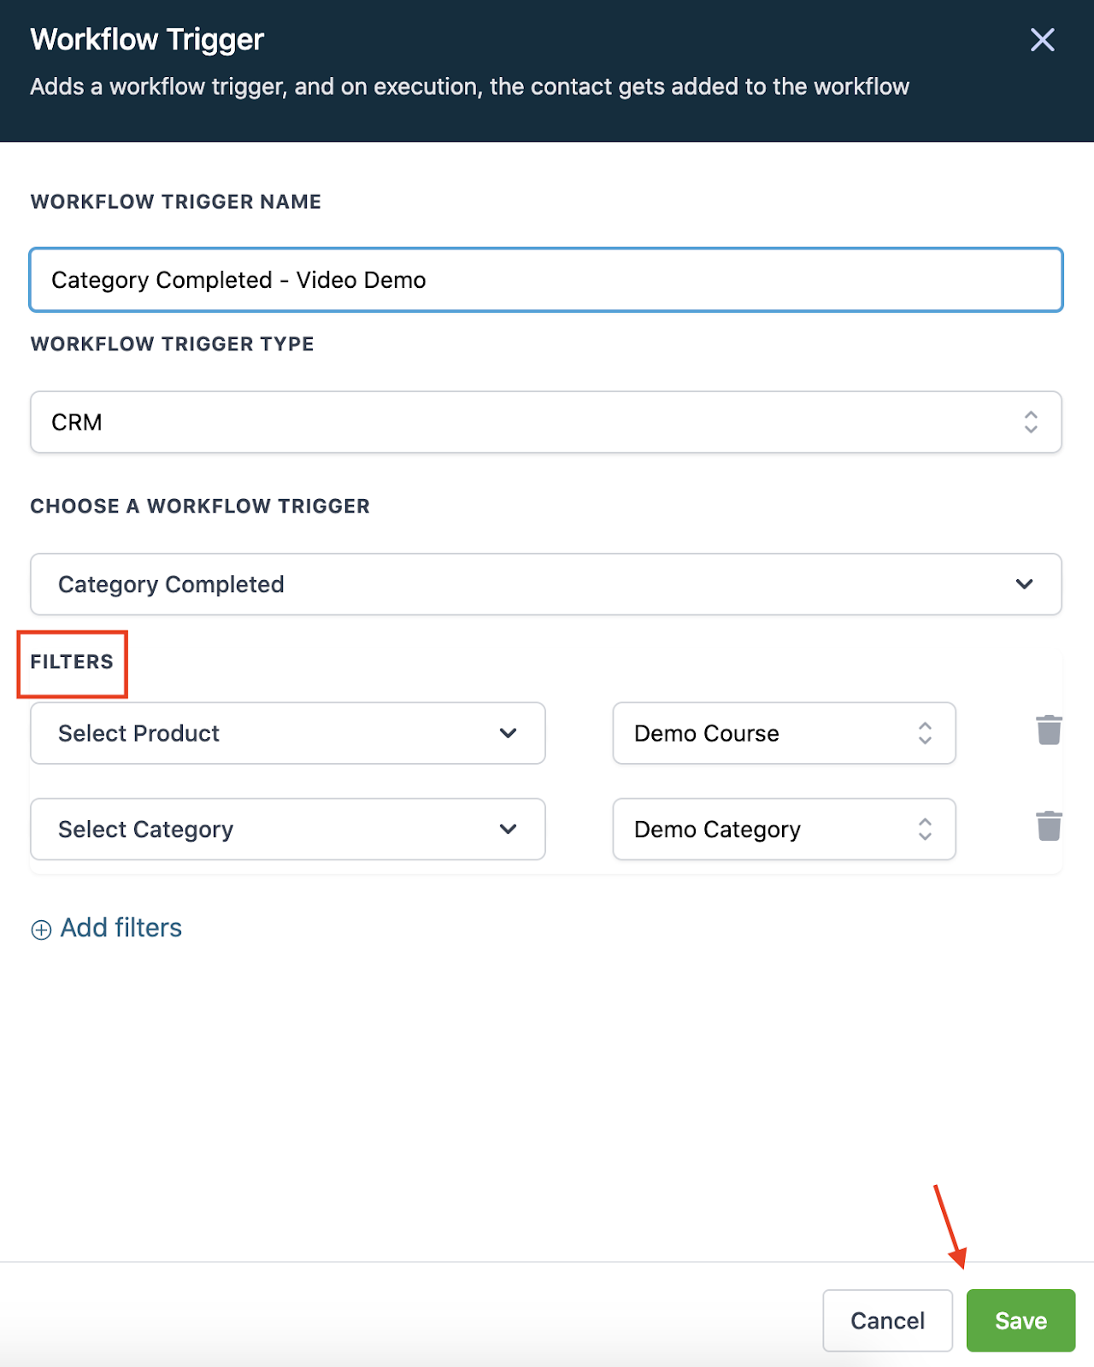The image size is (1094, 1367).
Task: Click the up-down arrows on Demo Category
Action: [925, 829]
